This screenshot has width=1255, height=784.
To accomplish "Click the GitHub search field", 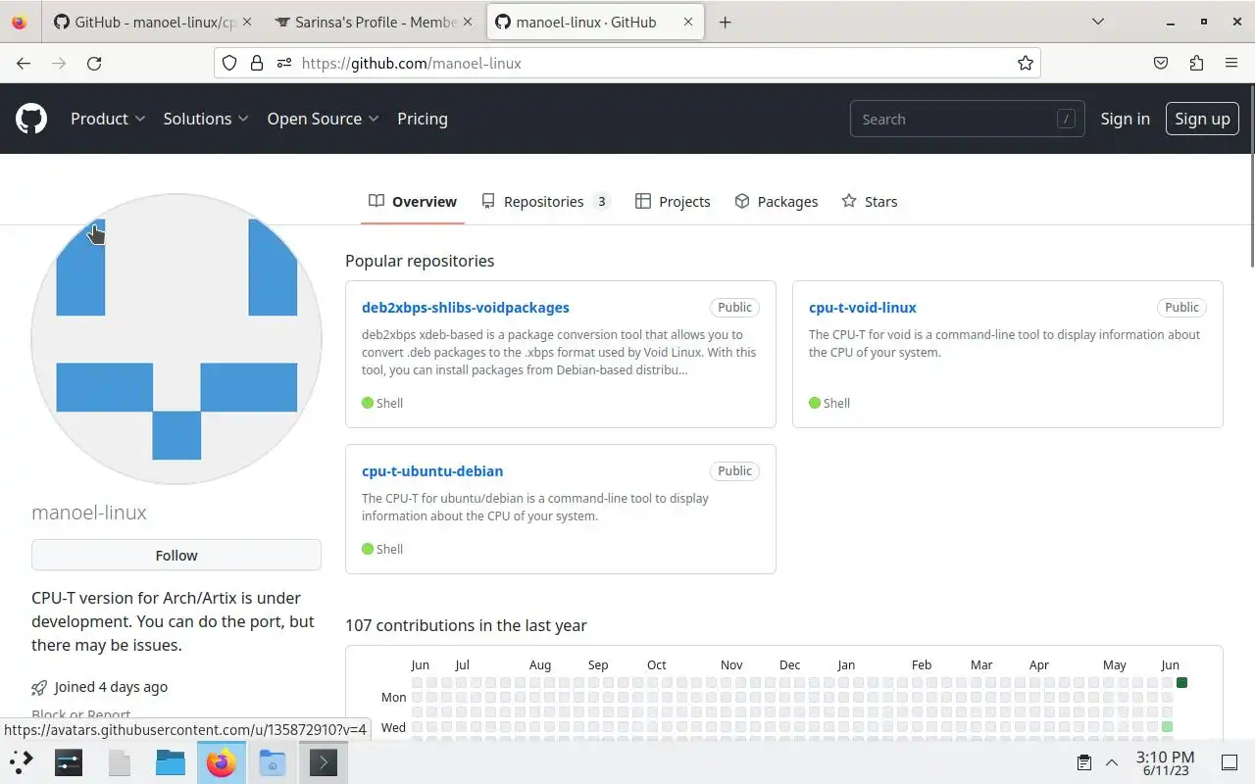I will point(967,119).
